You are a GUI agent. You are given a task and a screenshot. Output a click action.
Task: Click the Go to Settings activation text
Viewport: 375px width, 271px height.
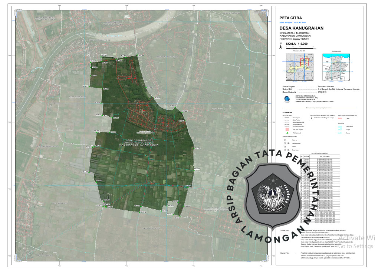point(356,246)
